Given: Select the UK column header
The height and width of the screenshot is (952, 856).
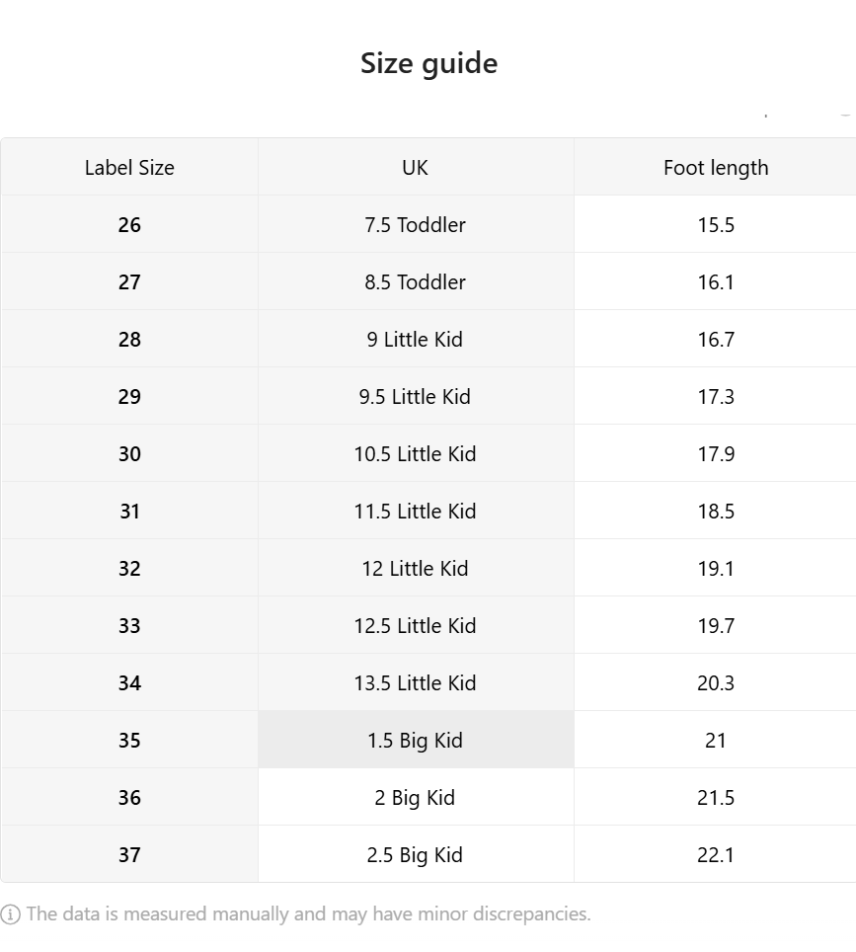Looking at the screenshot, I should 416,167.
